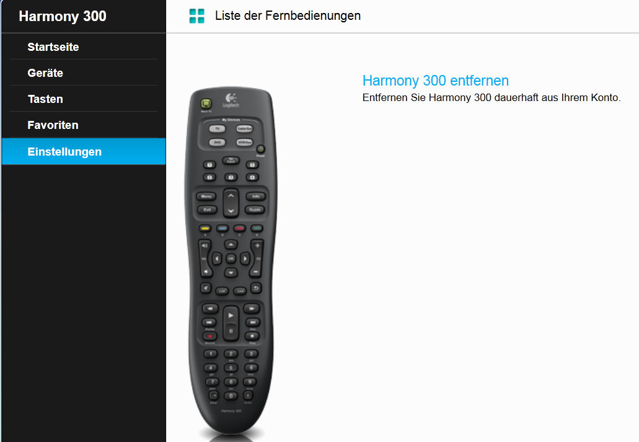Click the number 5 key on remote
639x442 pixels.
231,368
